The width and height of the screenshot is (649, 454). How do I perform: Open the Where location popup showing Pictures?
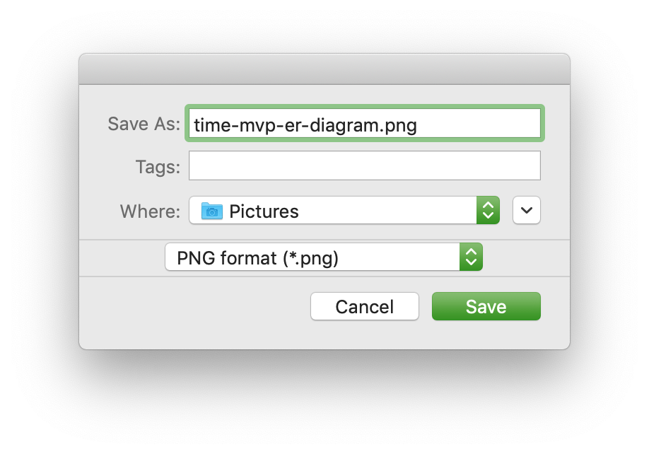pyautogui.click(x=344, y=211)
